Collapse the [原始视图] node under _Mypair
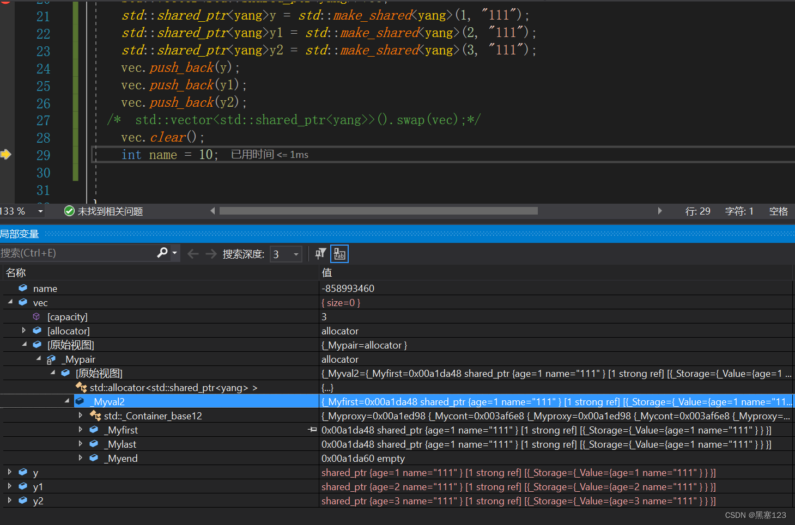This screenshot has width=795, height=525. [52, 372]
